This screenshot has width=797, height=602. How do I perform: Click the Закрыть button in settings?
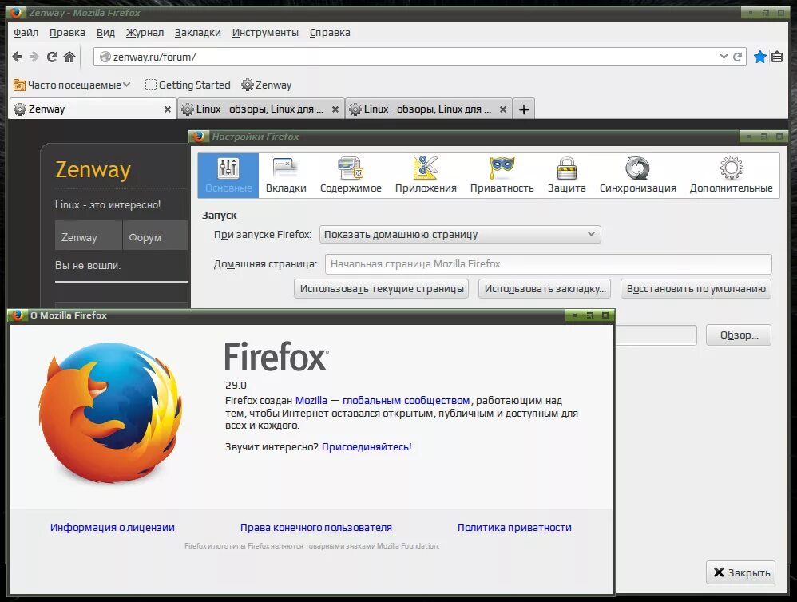point(740,572)
